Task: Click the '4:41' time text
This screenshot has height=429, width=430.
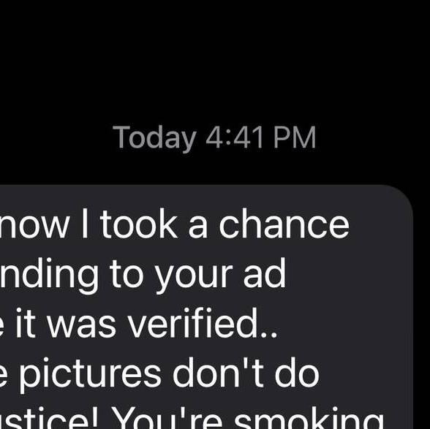Action: pos(235,137)
